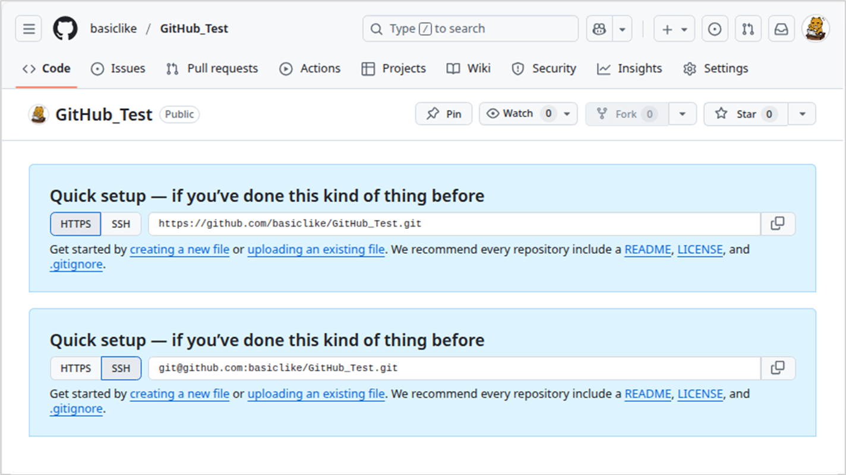This screenshot has width=846, height=475.
Task: Open 'uploading an existing file' link in first box
Action: [x=316, y=250]
